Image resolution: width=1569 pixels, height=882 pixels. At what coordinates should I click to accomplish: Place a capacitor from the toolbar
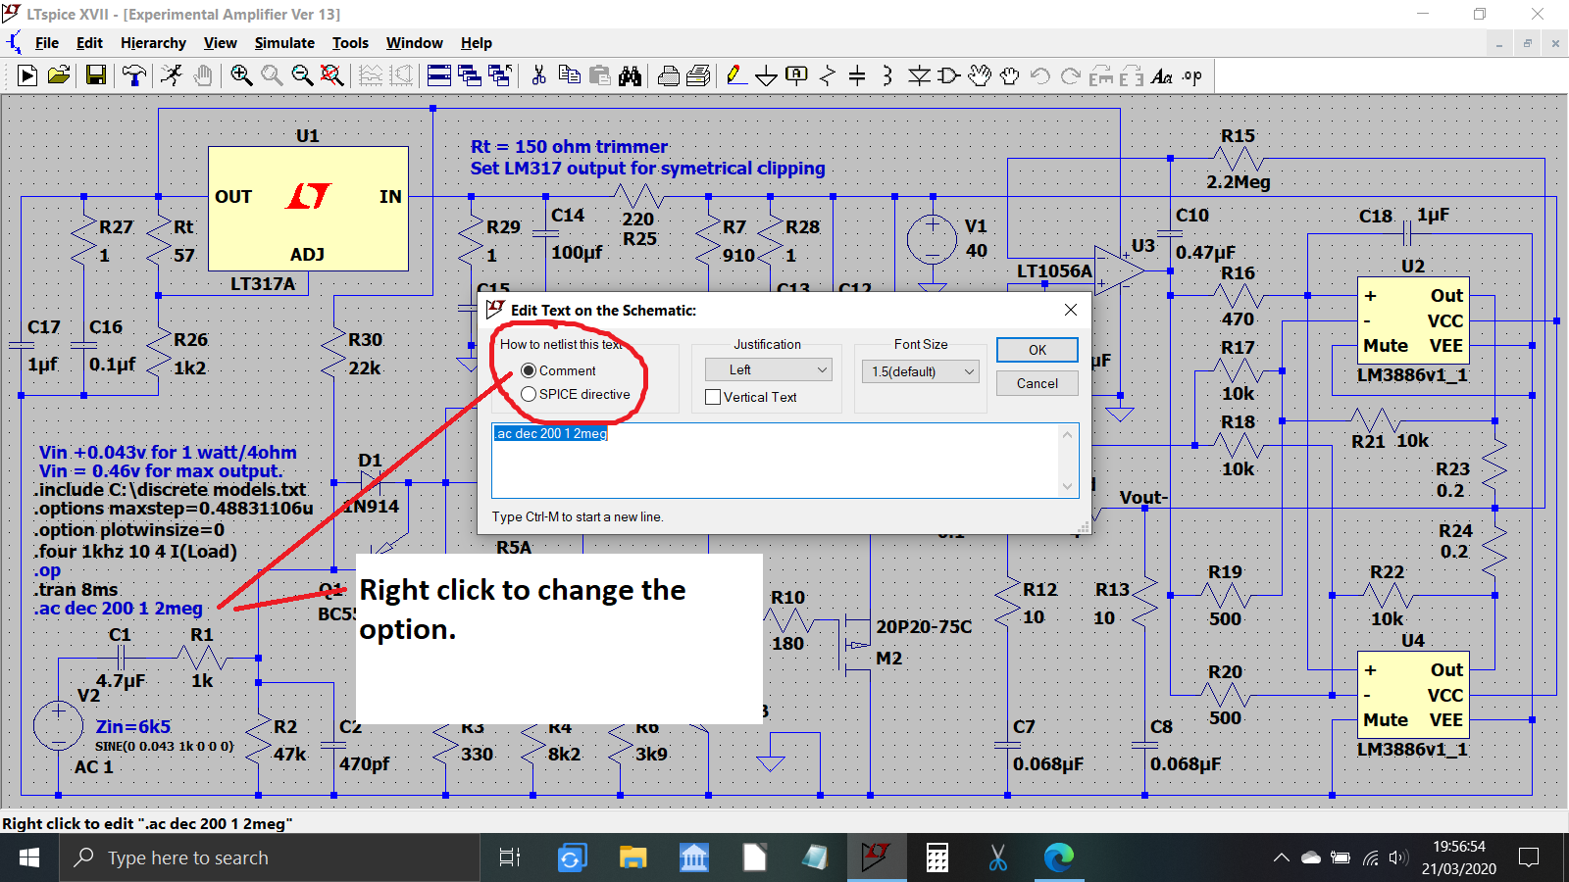point(857,75)
